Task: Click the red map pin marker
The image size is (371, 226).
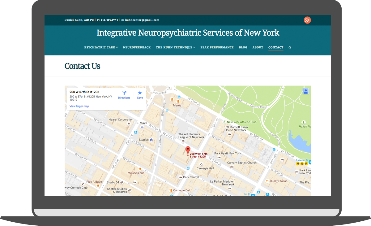Action: [188, 151]
